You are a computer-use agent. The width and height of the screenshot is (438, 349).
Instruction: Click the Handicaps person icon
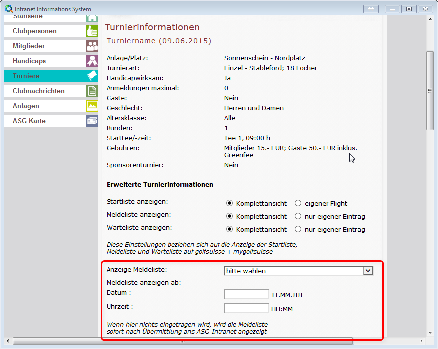tap(92, 61)
